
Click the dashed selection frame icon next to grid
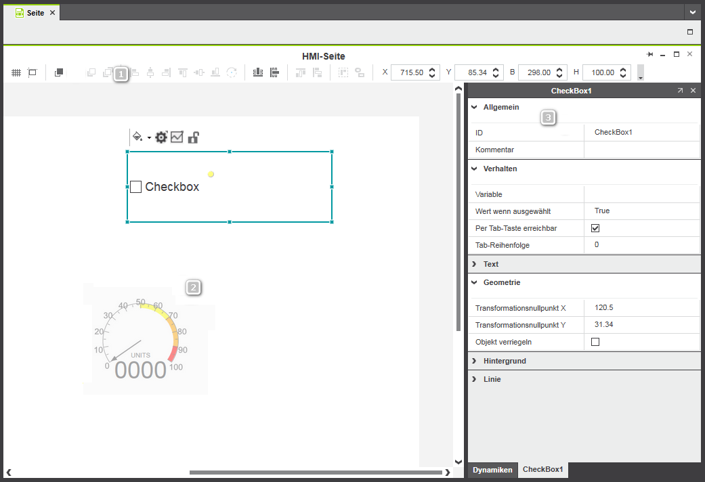33,72
